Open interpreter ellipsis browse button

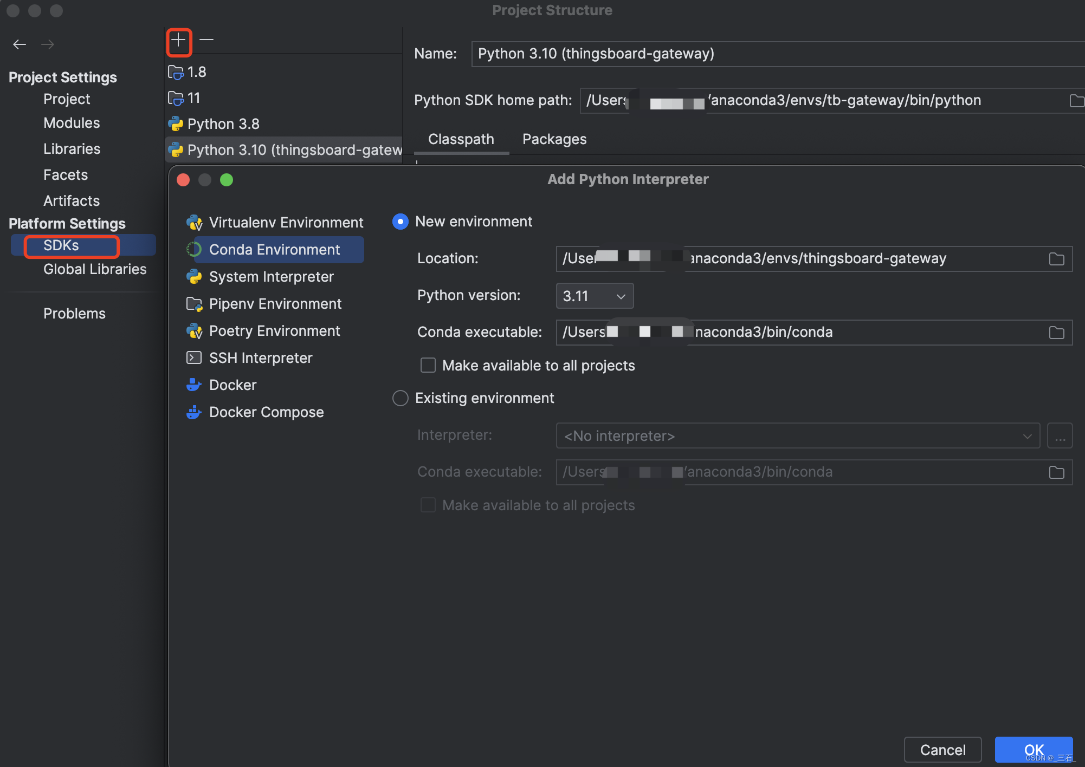1060,435
